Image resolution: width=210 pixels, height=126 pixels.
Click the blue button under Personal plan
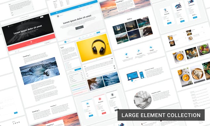[169, 23]
